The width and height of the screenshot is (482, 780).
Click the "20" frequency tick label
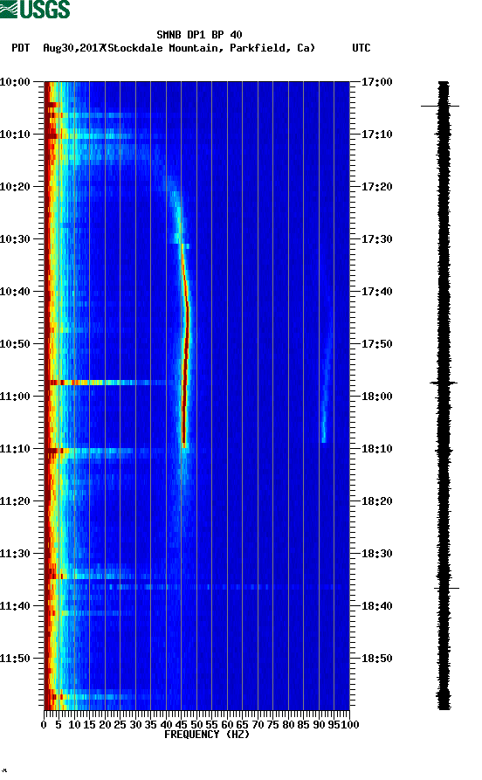click(105, 725)
